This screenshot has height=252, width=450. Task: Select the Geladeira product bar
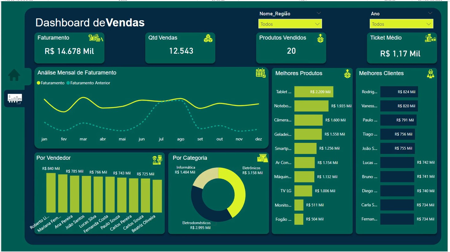pos(308,134)
